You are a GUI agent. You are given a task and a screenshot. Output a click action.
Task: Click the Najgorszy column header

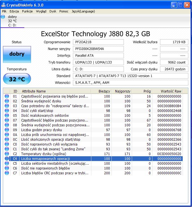[122, 91]
